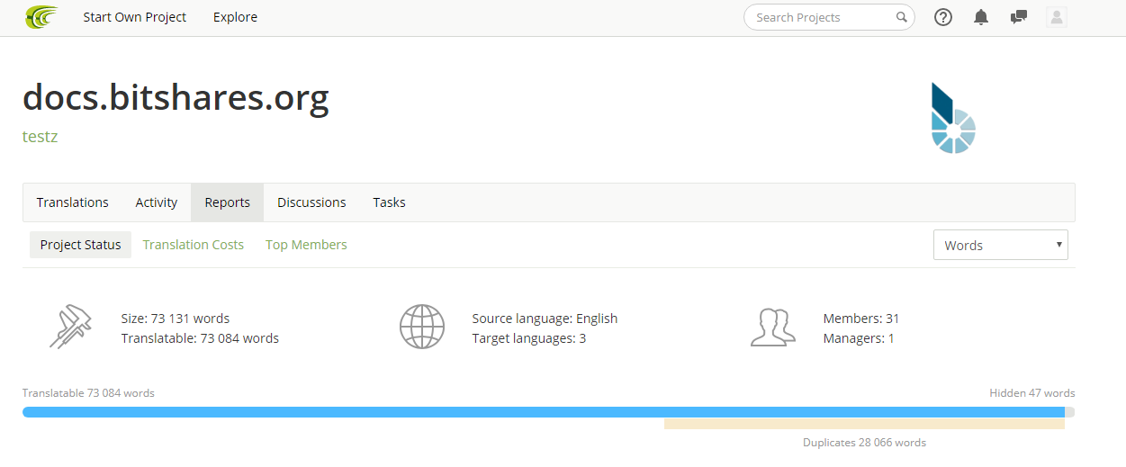Image resolution: width=1126 pixels, height=467 pixels.
Task: Click the search magnifier icon
Action: 902,17
